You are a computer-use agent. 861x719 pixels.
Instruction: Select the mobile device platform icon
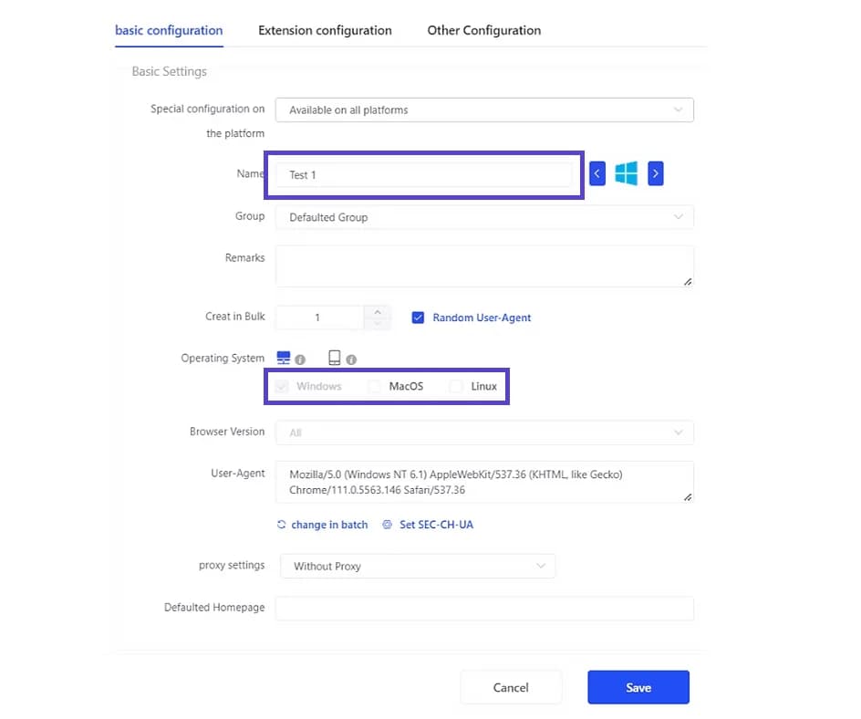pos(334,356)
